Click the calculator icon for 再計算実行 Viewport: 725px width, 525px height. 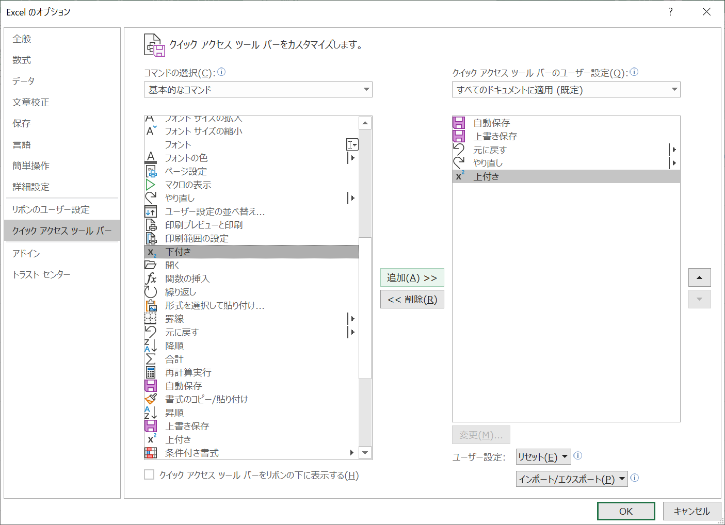tap(151, 372)
